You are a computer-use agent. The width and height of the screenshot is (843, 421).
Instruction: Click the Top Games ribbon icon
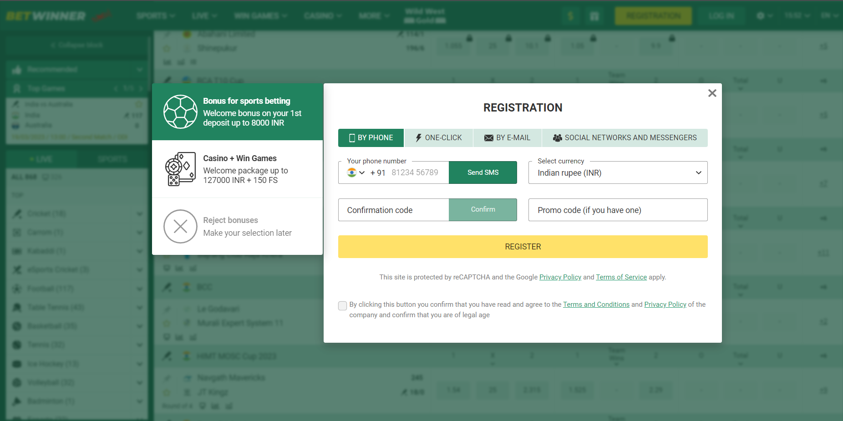(x=17, y=88)
